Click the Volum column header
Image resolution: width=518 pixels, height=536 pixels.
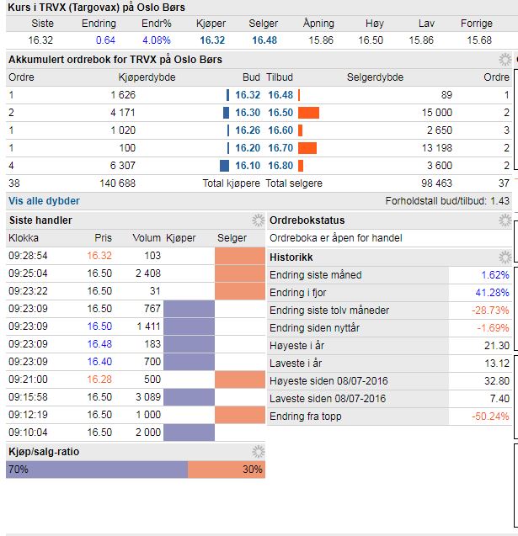147,238
